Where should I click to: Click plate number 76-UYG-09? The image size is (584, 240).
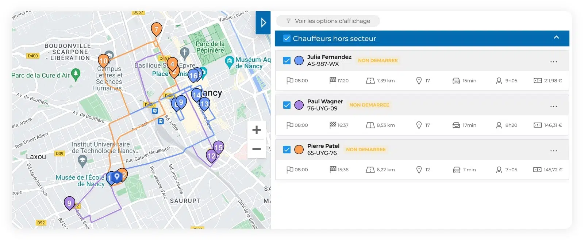point(322,108)
